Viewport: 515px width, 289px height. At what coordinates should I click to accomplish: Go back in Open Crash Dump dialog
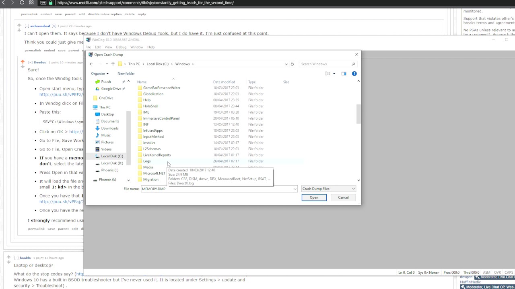coord(91,64)
